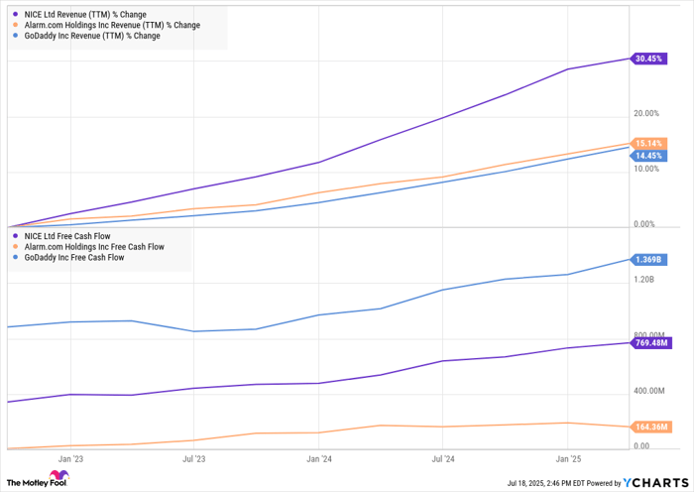The width and height of the screenshot is (694, 492).
Task: Click the Jul '24 x-axis label
Action: tap(442, 459)
